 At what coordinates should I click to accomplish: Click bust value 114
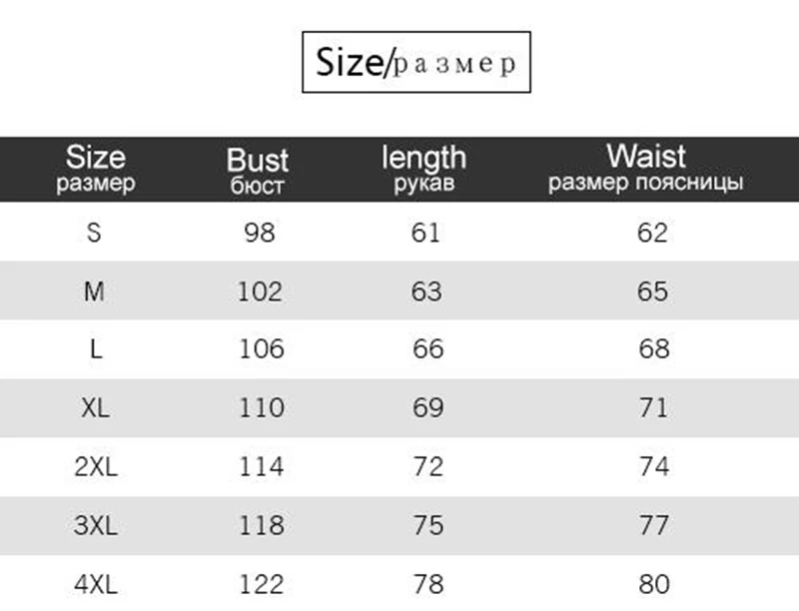tap(262, 466)
